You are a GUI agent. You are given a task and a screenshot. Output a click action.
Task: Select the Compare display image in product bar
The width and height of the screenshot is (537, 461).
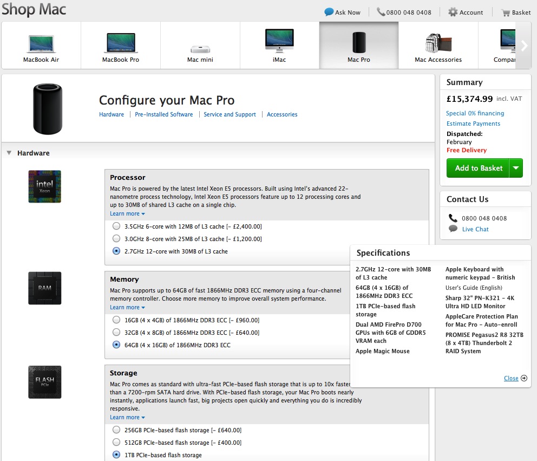coord(508,41)
